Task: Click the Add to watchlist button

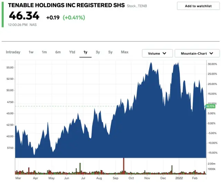Action: 198,6
